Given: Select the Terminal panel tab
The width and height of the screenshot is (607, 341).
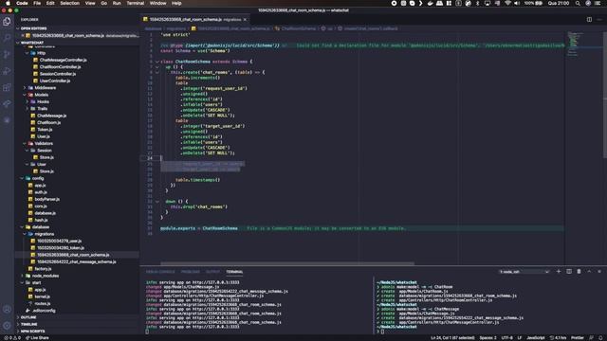Looking at the screenshot, I should pyautogui.click(x=234, y=272).
